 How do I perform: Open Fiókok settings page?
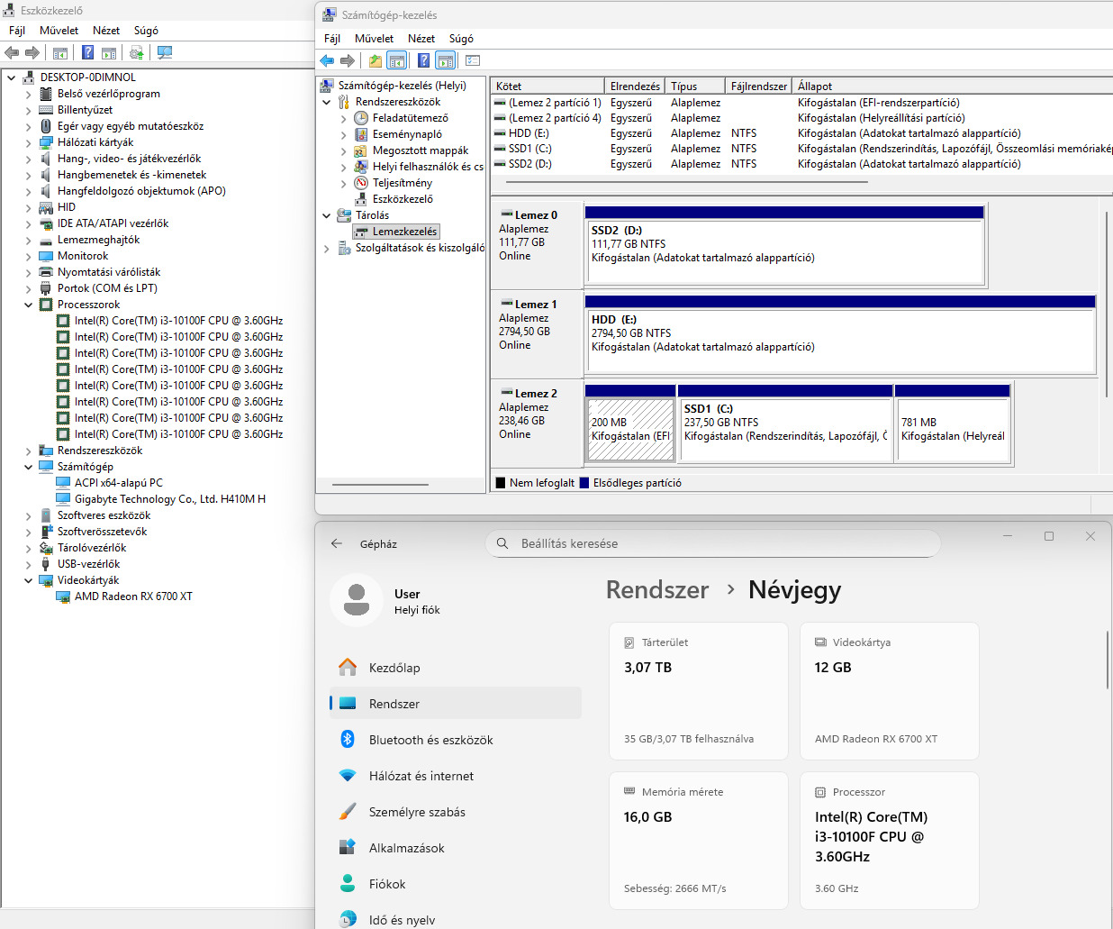[x=456, y=884]
